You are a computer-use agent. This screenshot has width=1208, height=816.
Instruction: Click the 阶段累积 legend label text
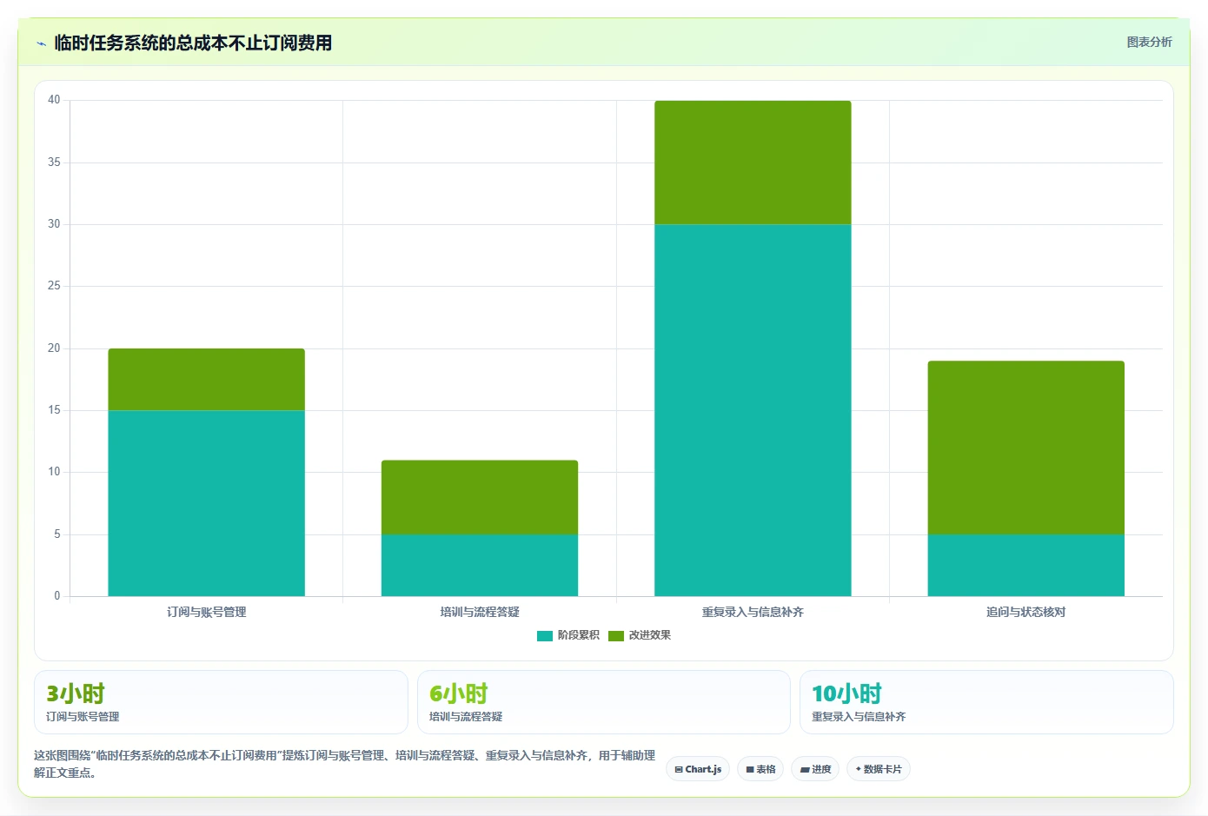pyautogui.click(x=578, y=635)
